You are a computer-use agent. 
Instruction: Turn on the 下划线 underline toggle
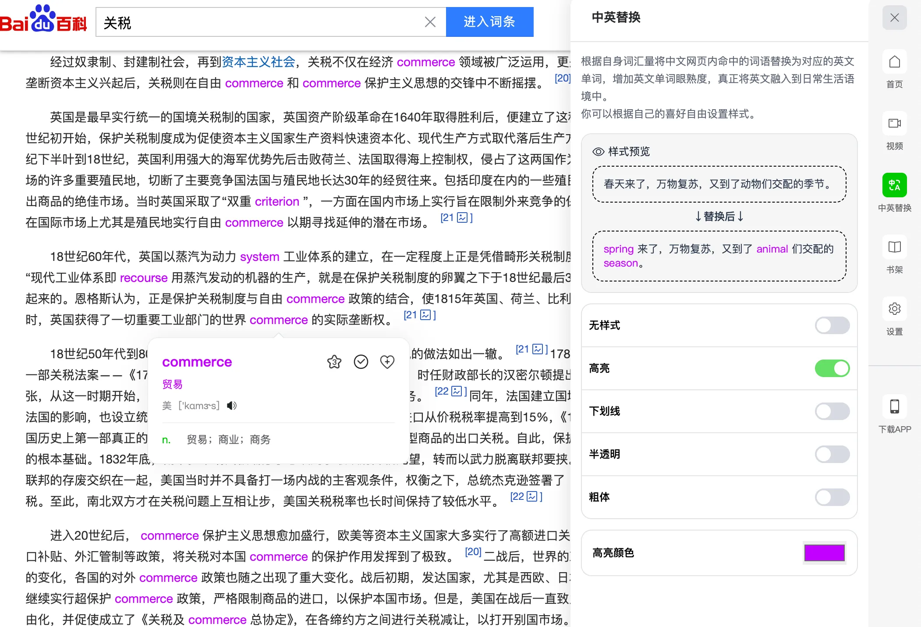[832, 411]
